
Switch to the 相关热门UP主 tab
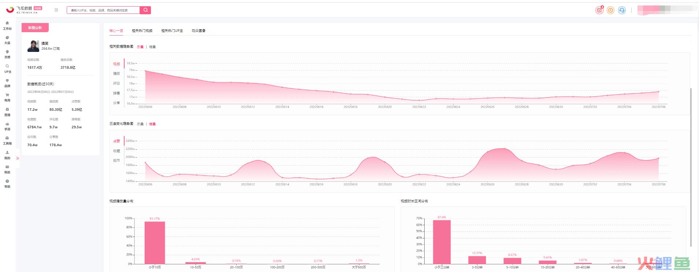(172, 31)
